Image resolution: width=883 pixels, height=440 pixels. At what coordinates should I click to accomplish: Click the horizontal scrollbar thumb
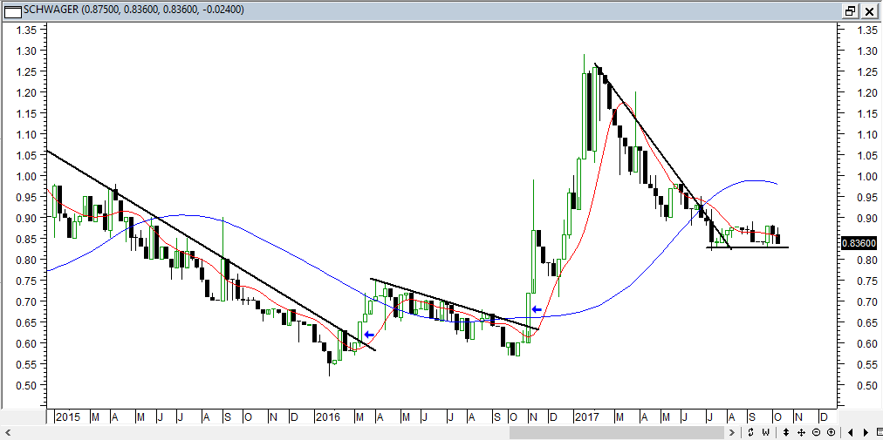click(x=617, y=432)
